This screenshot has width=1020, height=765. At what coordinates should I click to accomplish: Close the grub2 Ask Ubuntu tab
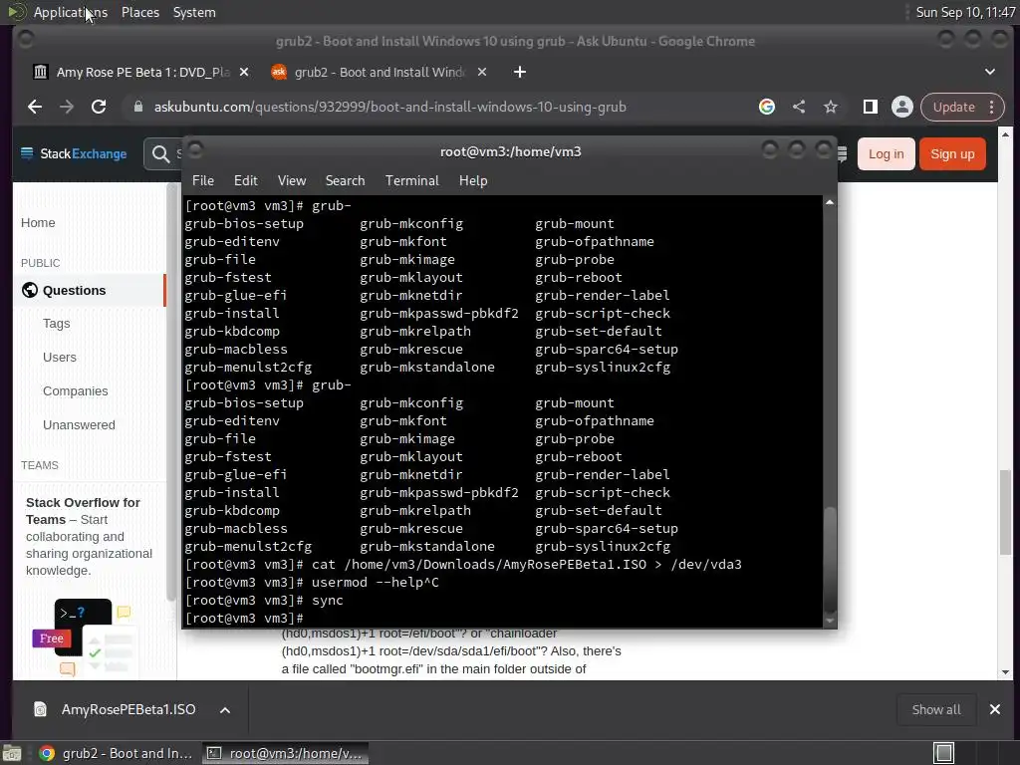pyautogui.click(x=482, y=72)
